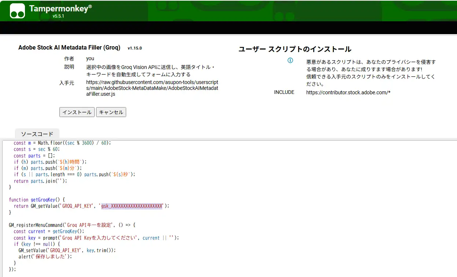Click the Tampermonkey title text
457x277 pixels.
coord(60,8)
